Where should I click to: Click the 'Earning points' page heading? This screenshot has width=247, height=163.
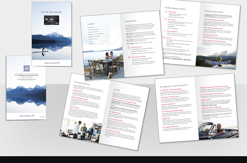(131, 21)
